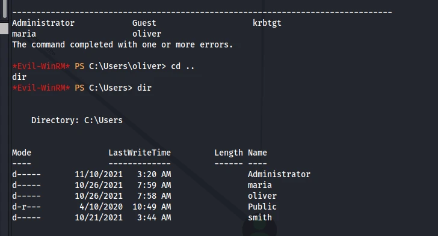Click the LastWriteTime column header
Image resolution: width=438 pixels, height=236 pixels.
[x=140, y=153]
